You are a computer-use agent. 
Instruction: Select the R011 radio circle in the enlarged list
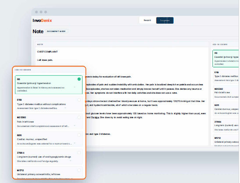(x=79, y=135)
